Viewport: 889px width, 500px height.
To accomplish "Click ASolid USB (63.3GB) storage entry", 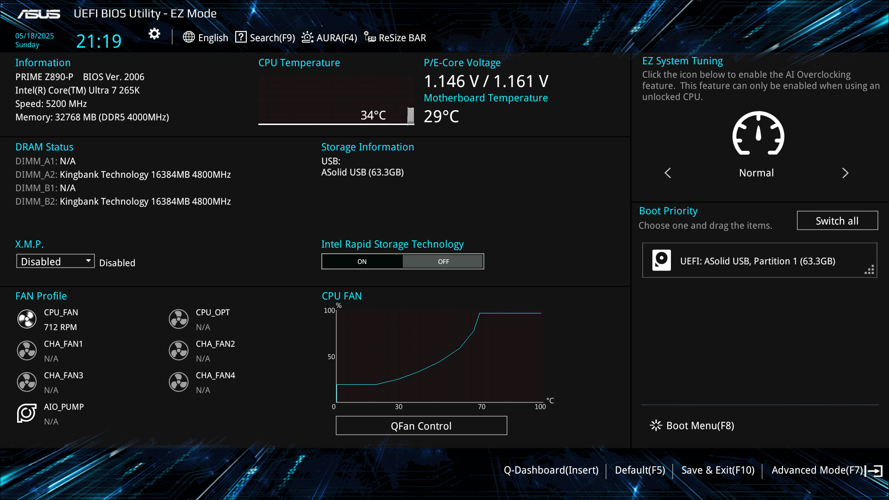I will [363, 173].
